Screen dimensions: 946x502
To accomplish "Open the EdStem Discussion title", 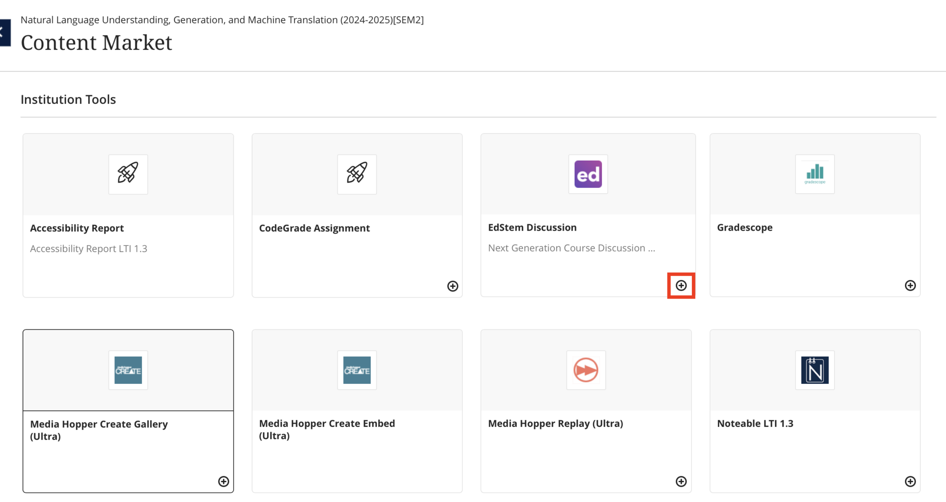I will (x=532, y=227).
